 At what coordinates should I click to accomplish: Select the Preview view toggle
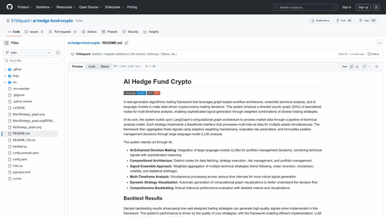78,66
